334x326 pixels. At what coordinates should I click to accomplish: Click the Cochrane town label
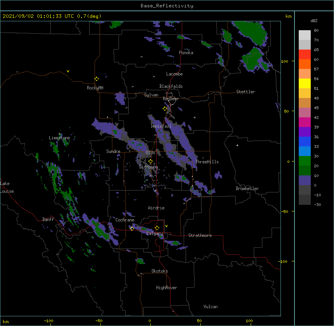(125, 220)
